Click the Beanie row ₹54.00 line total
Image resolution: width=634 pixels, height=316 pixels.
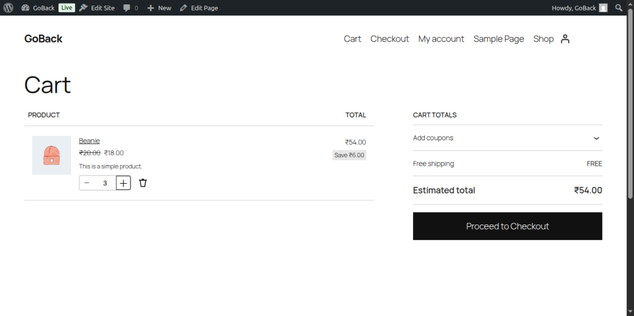355,142
